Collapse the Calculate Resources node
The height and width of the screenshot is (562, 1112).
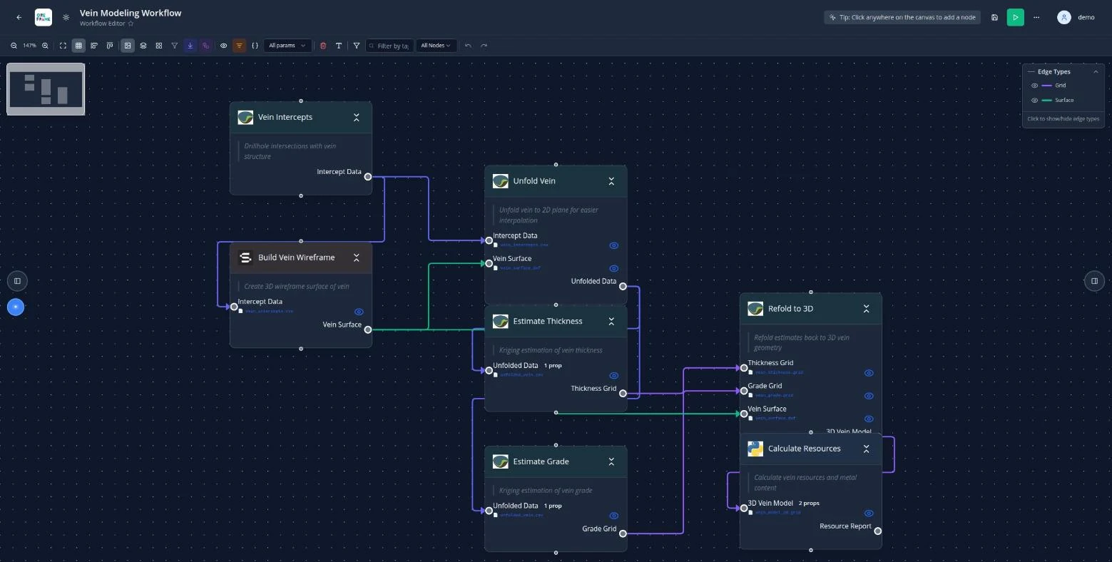pos(867,449)
